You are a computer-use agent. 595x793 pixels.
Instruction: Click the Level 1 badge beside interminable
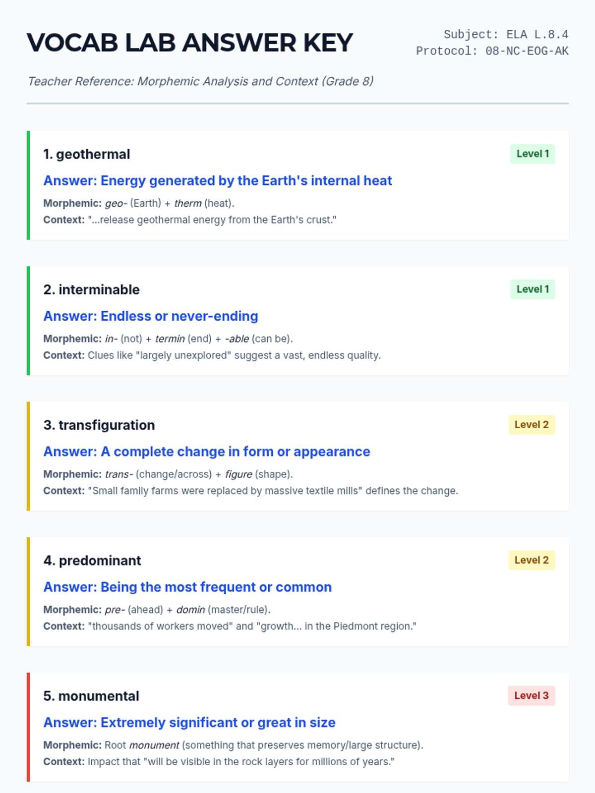click(x=533, y=289)
